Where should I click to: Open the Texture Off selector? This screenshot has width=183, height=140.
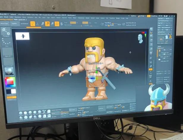(x=8, y=62)
